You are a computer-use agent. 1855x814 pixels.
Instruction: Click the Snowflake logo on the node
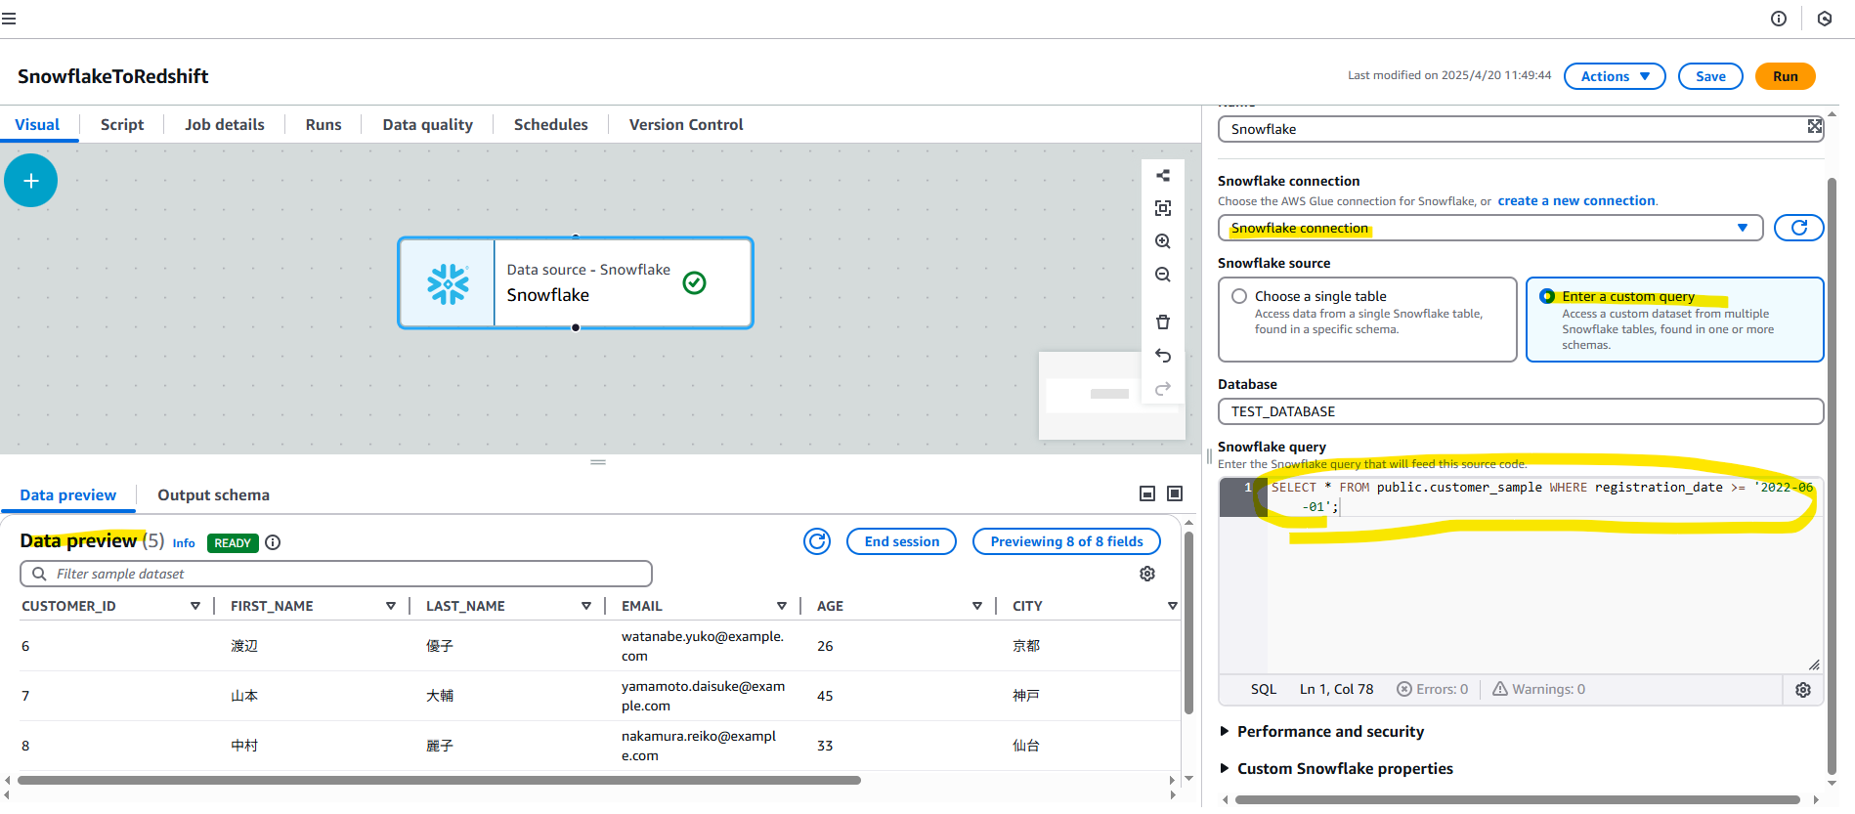tap(448, 283)
